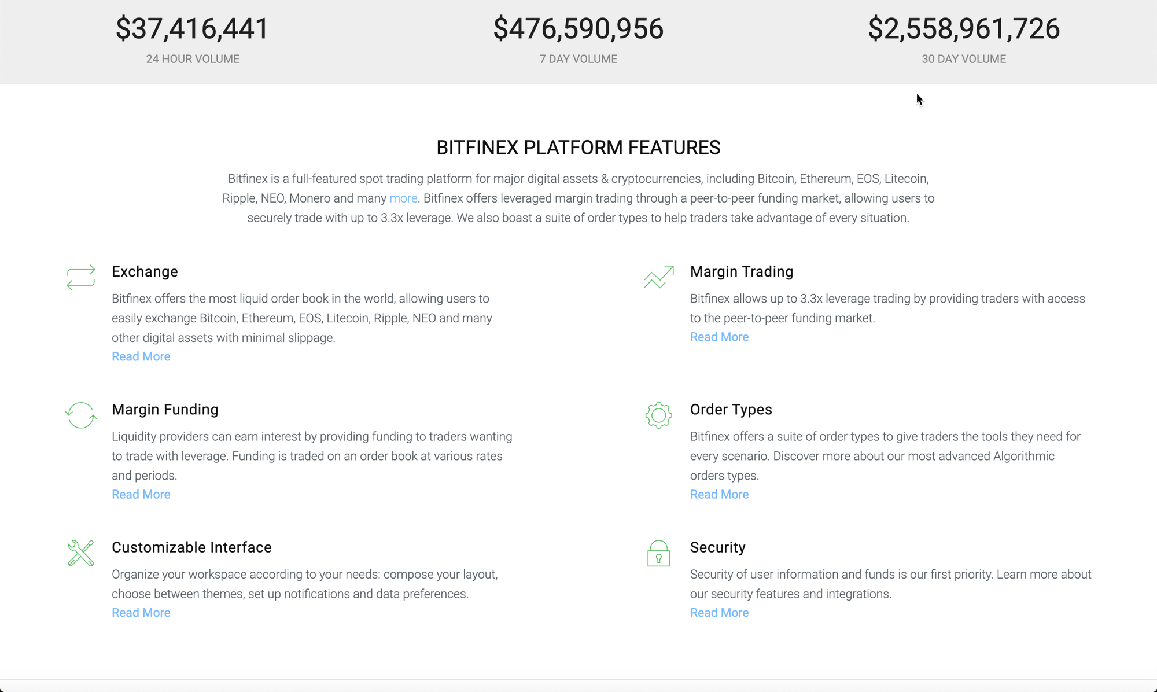Click the 30 Day Volume figure
Viewport: 1157px width, 692px height.
[x=964, y=28]
